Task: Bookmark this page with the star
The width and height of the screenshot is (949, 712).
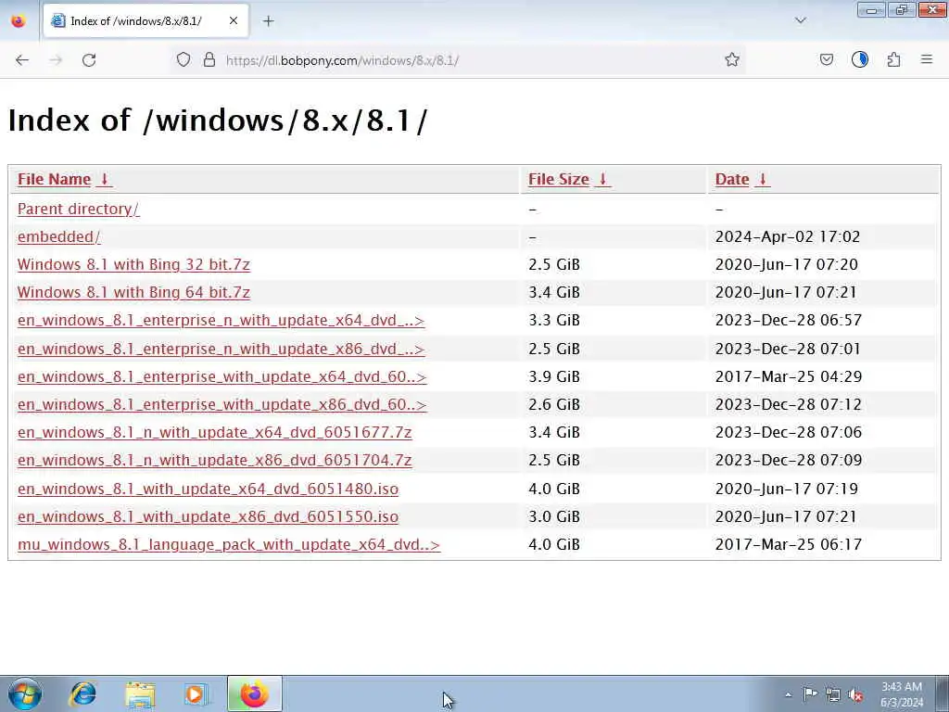Action: [732, 59]
